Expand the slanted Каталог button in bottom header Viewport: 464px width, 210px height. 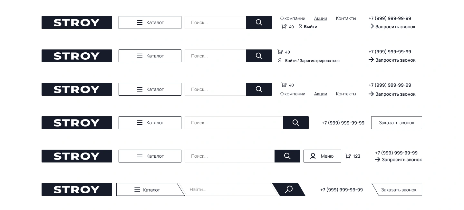coord(150,189)
